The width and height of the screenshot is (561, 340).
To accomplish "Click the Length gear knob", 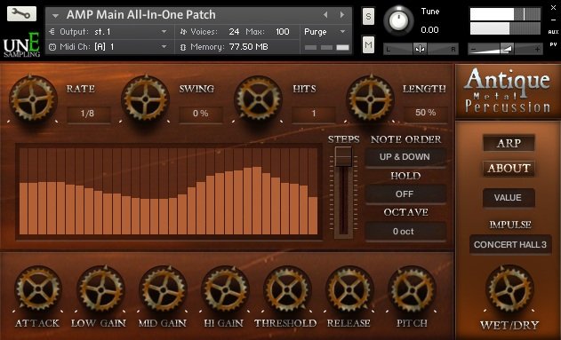I will 371,99.
